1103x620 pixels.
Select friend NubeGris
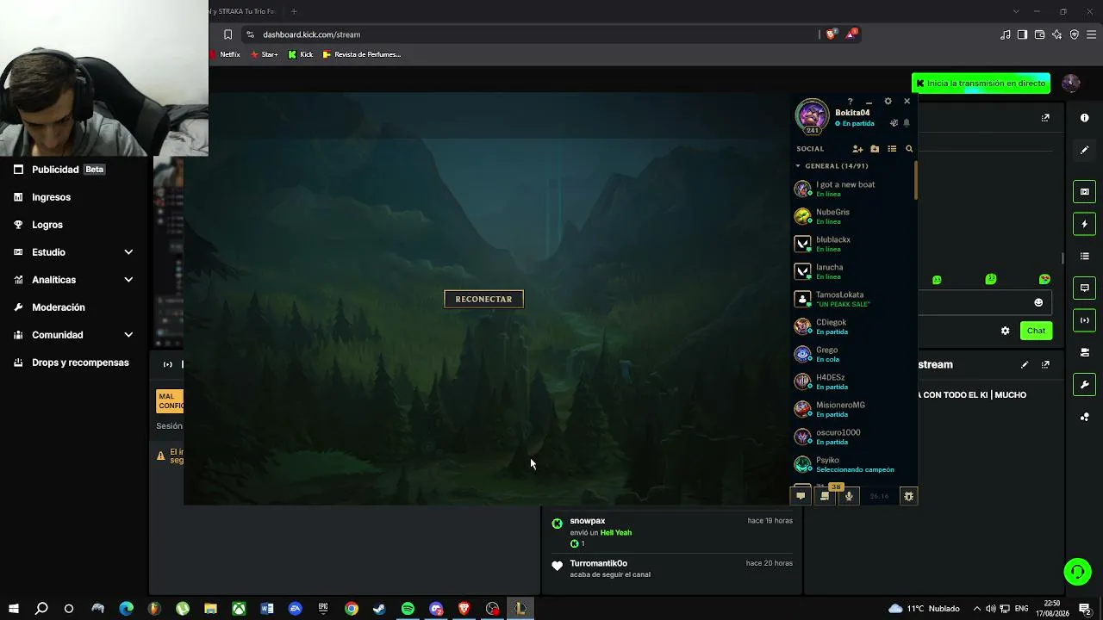pyautogui.click(x=853, y=216)
